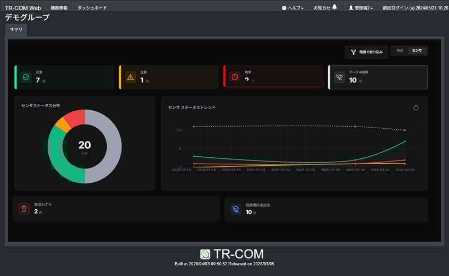Click the last data point on the trend chart
The width and height of the screenshot is (449, 276).
pyautogui.click(x=405, y=141)
